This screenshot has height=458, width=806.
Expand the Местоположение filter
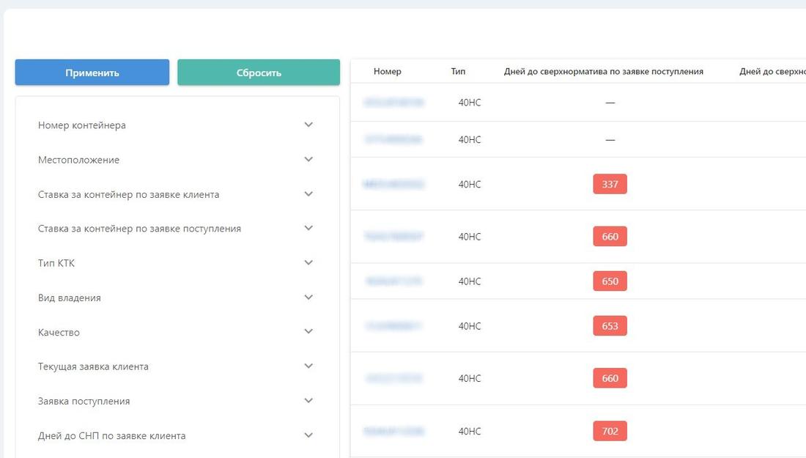[175, 160]
